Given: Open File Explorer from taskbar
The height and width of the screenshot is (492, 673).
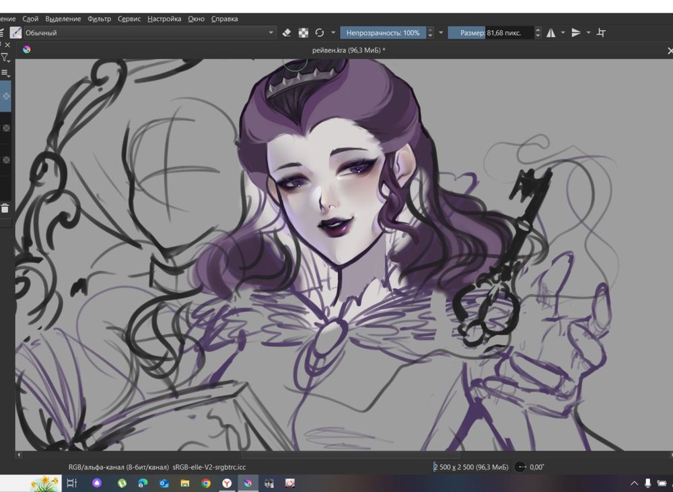Looking at the screenshot, I should pos(185,483).
